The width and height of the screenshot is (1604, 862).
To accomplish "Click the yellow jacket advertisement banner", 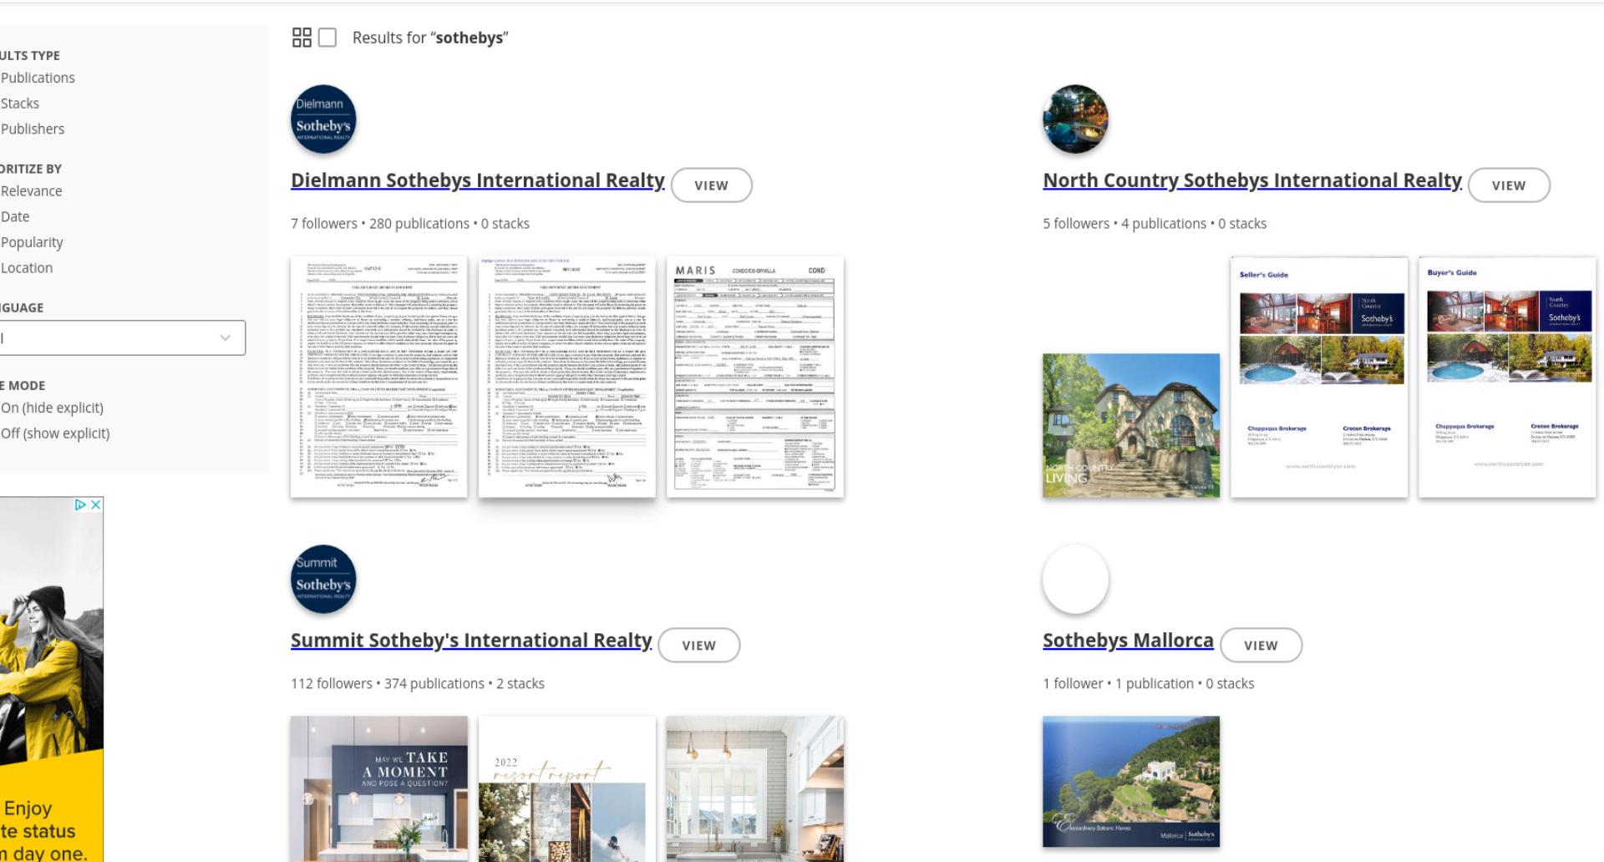I will pos(51,679).
